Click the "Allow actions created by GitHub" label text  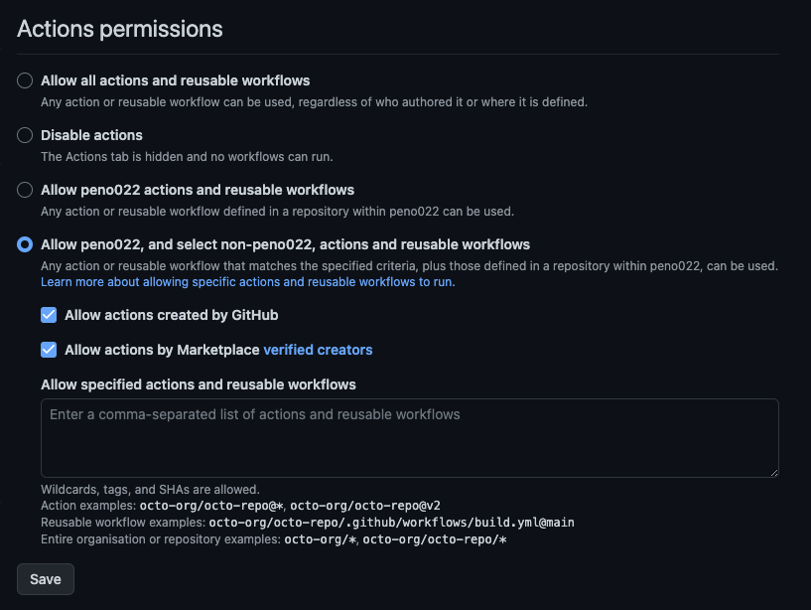coord(171,315)
